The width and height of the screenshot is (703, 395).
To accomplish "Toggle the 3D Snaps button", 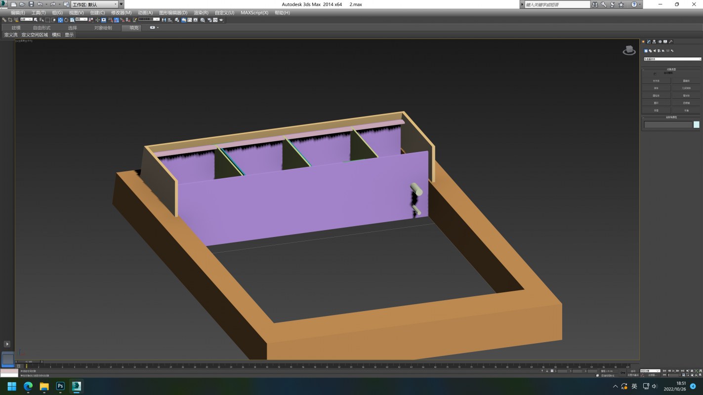I will point(111,20).
